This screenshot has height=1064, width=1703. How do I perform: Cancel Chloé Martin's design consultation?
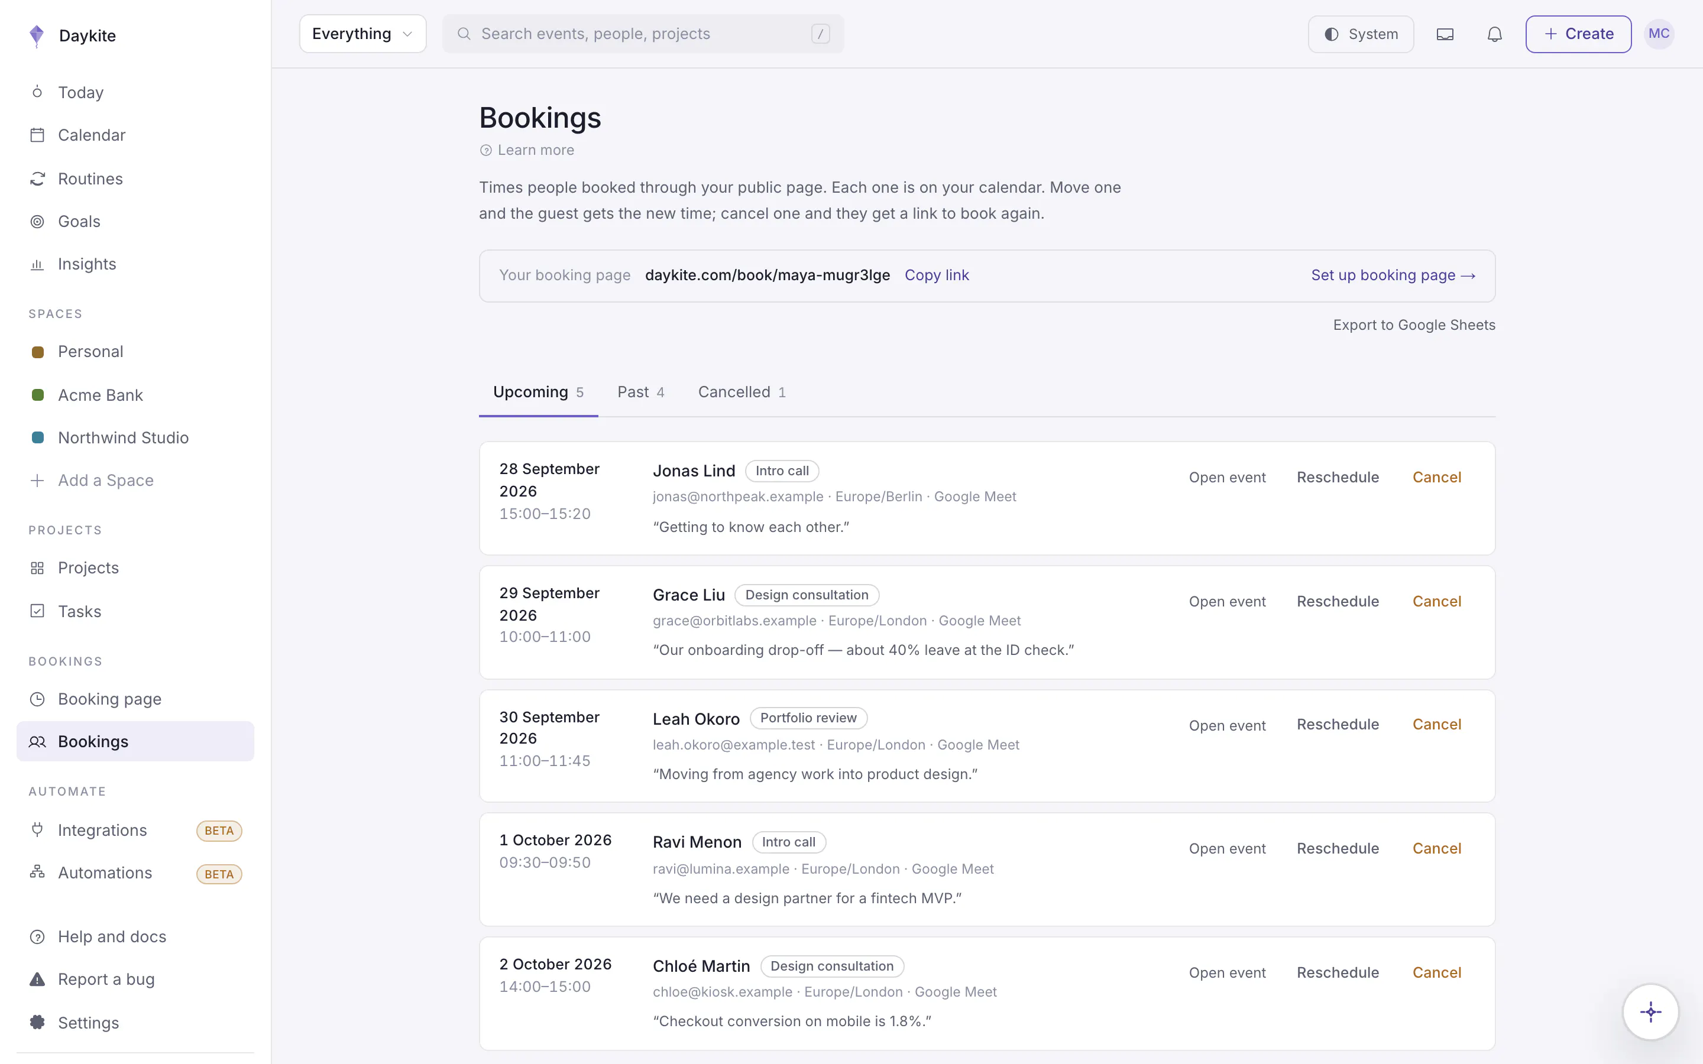tap(1436, 972)
